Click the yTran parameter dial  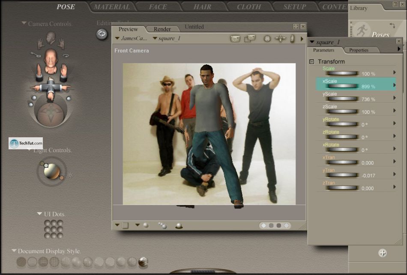point(343,175)
